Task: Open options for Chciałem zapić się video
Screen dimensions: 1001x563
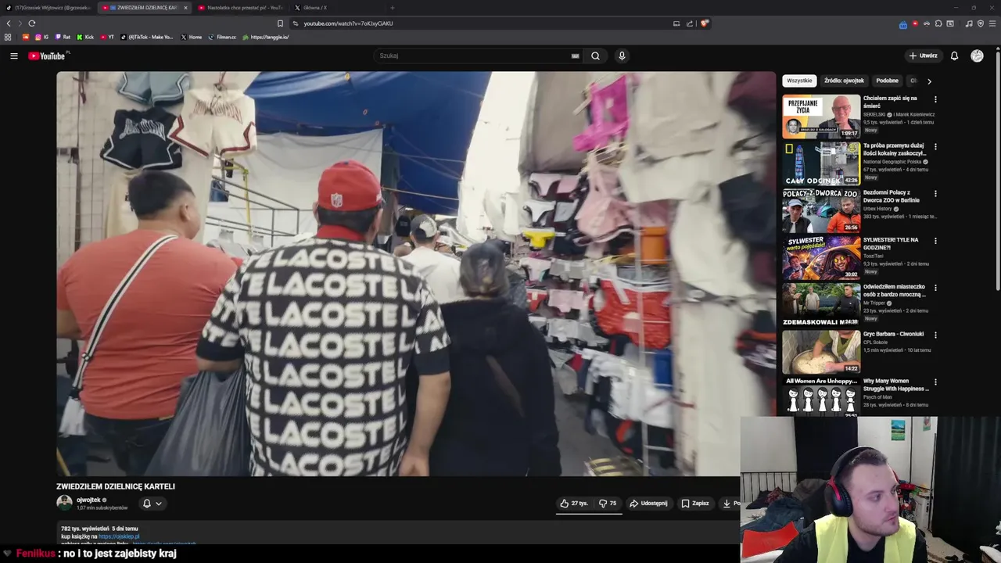Action: [x=935, y=99]
